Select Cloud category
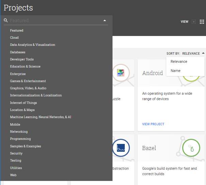 click(14, 38)
